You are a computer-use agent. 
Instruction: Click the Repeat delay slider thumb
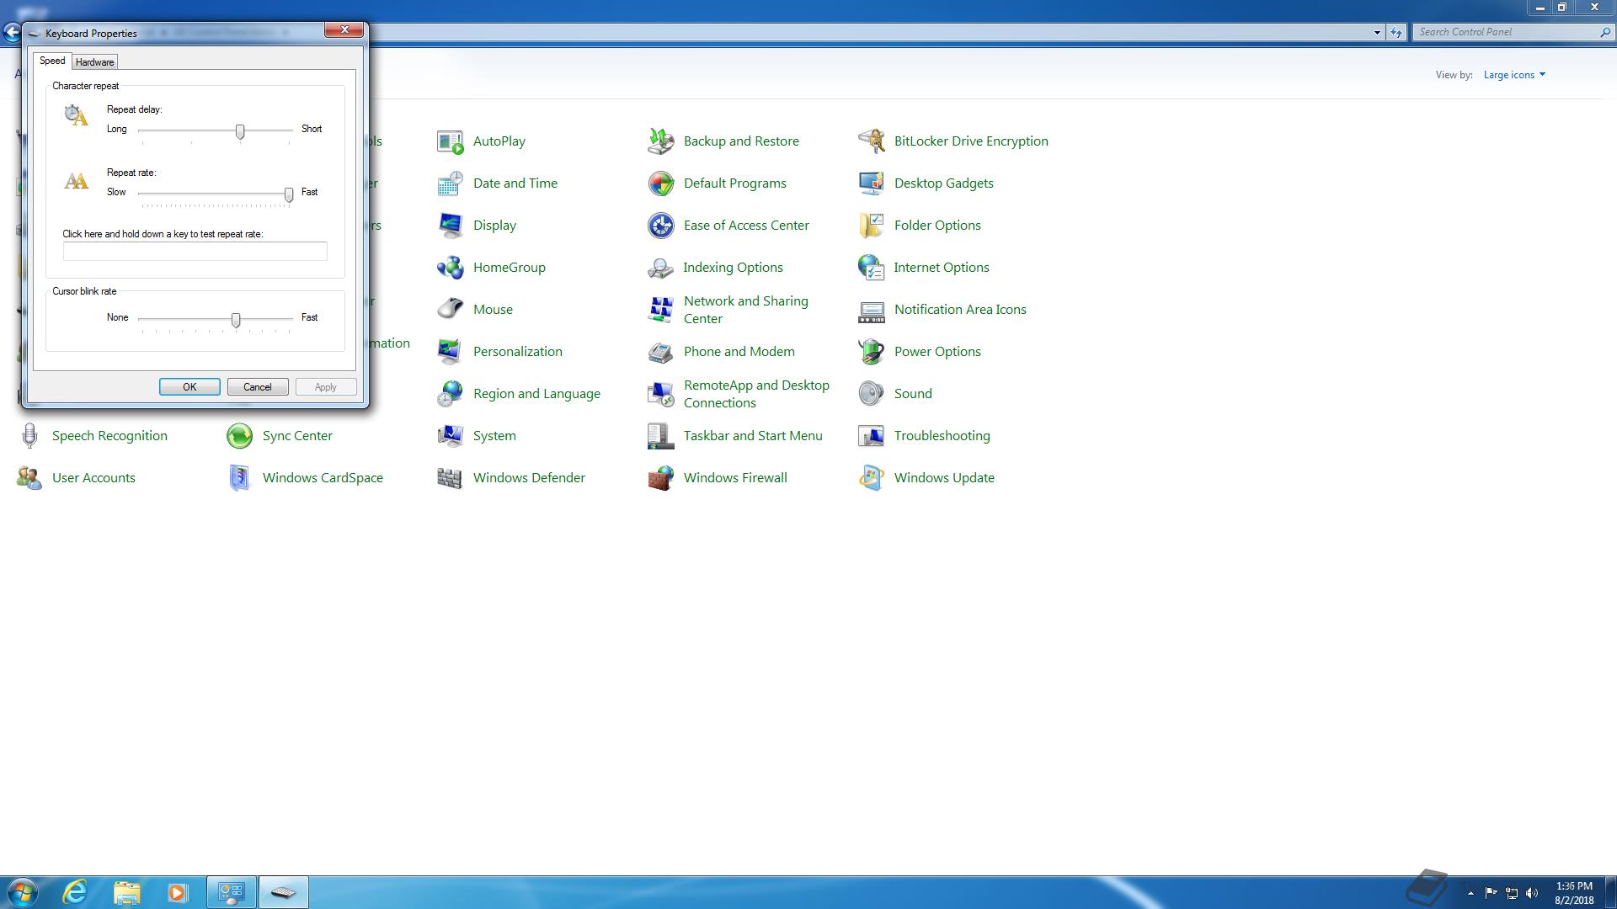240,131
